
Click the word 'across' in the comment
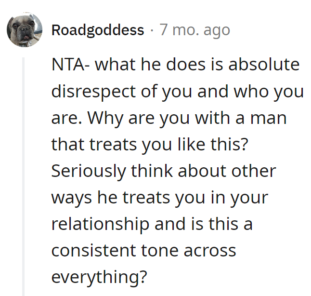[210, 251]
